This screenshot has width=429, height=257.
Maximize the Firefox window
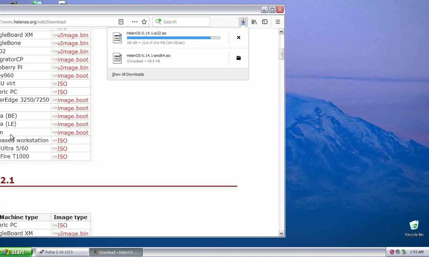(272, 10)
